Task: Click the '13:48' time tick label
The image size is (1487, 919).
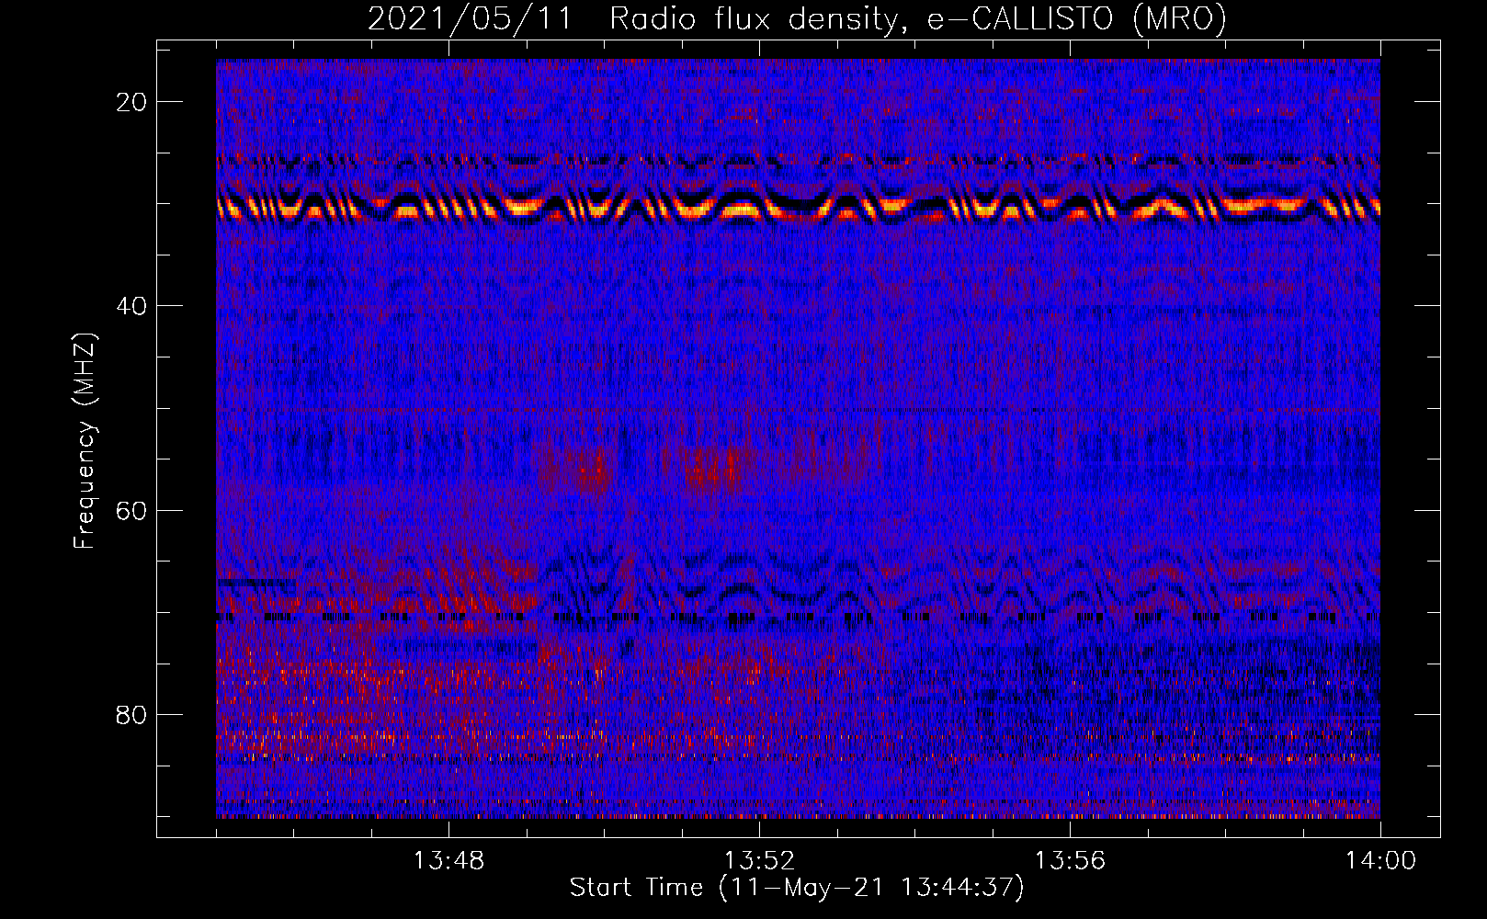Action: [x=449, y=861]
